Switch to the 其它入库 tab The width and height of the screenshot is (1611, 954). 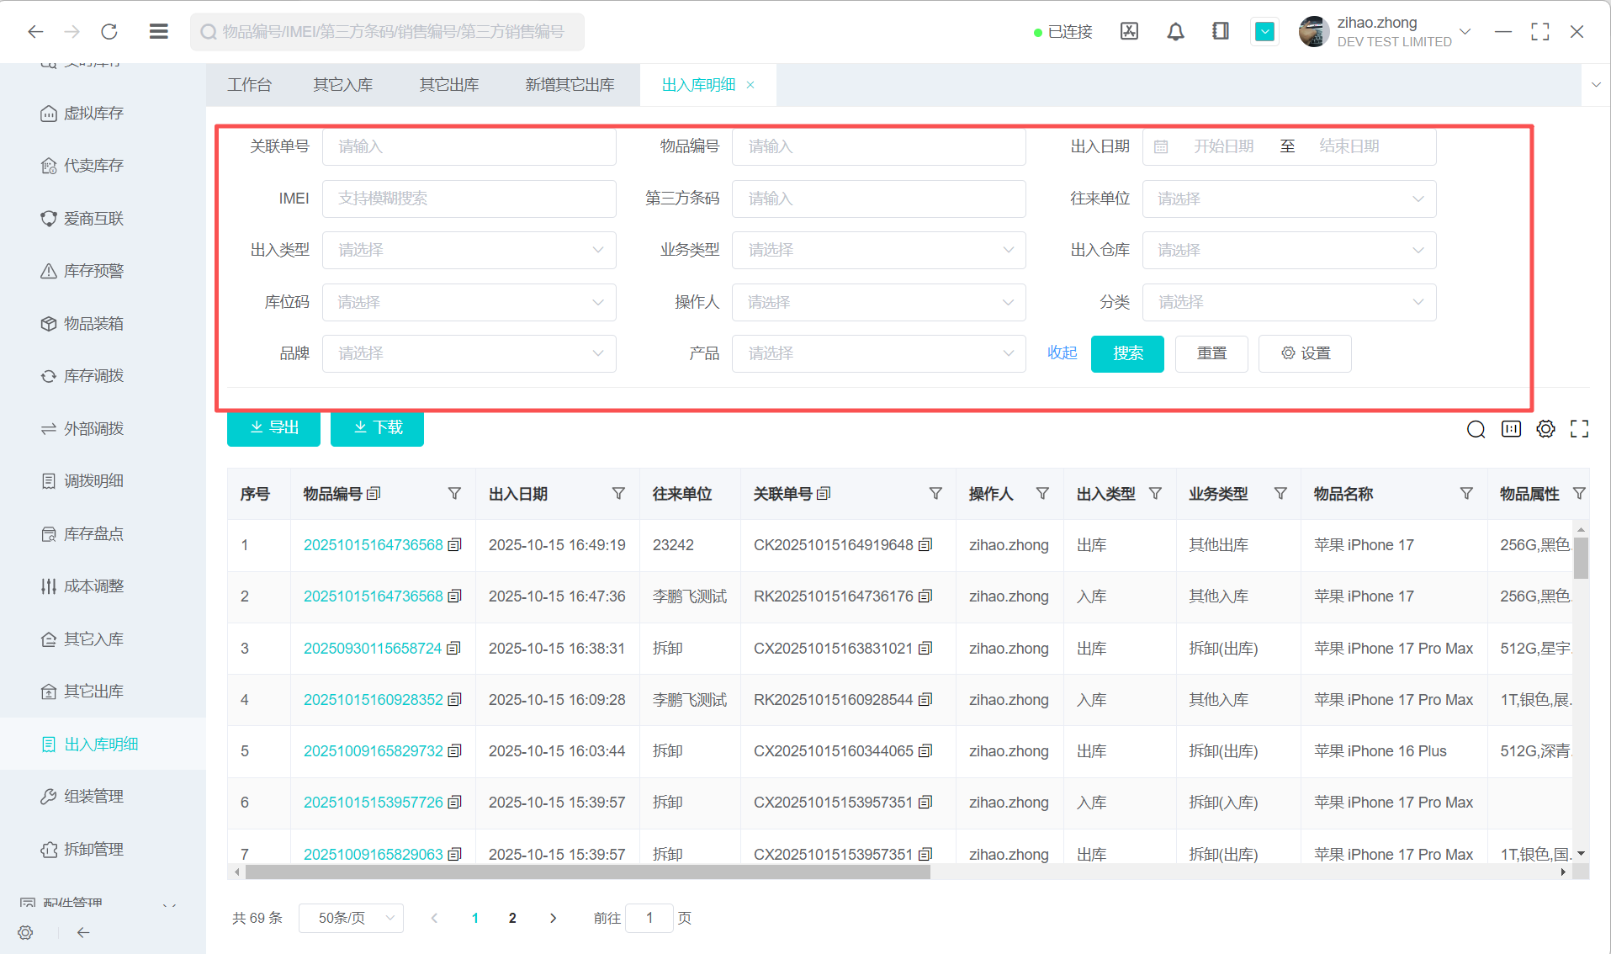(x=342, y=85)
